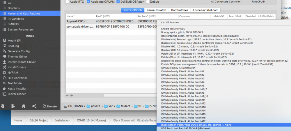Viewport: 291px width, 131px height.
Task: Click OSx86 10.14 (Mojave) breadcrumb link
Action: tap(91, 120)
